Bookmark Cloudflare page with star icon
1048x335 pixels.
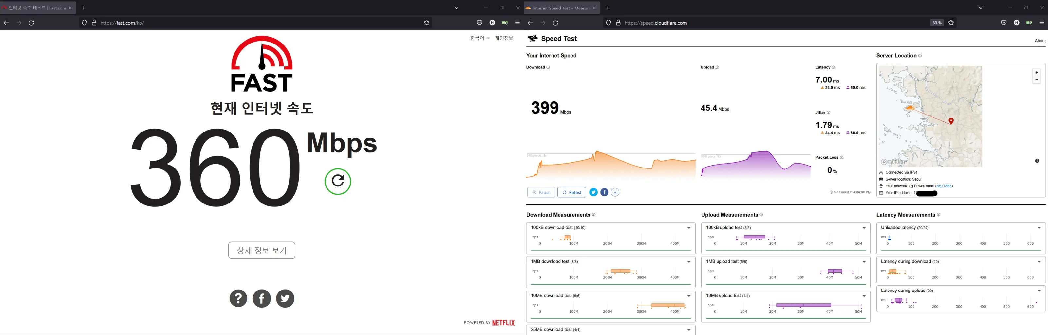pyautogui.click(x=951, y=23)
